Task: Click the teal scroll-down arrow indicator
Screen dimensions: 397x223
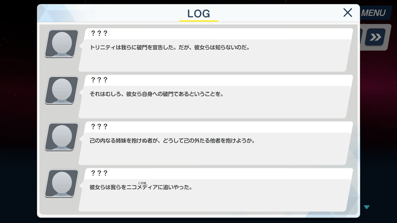Action: (367, 207)
